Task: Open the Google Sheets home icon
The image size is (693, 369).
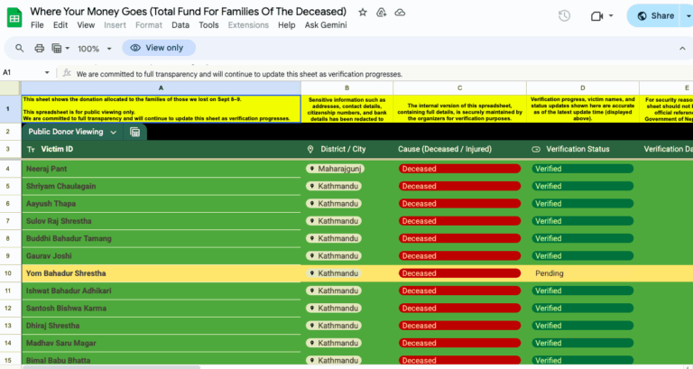Action: coord(14,16)
